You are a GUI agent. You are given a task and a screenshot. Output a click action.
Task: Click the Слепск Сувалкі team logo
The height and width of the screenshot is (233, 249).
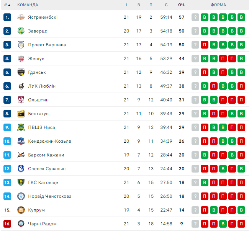click(21, 169)
